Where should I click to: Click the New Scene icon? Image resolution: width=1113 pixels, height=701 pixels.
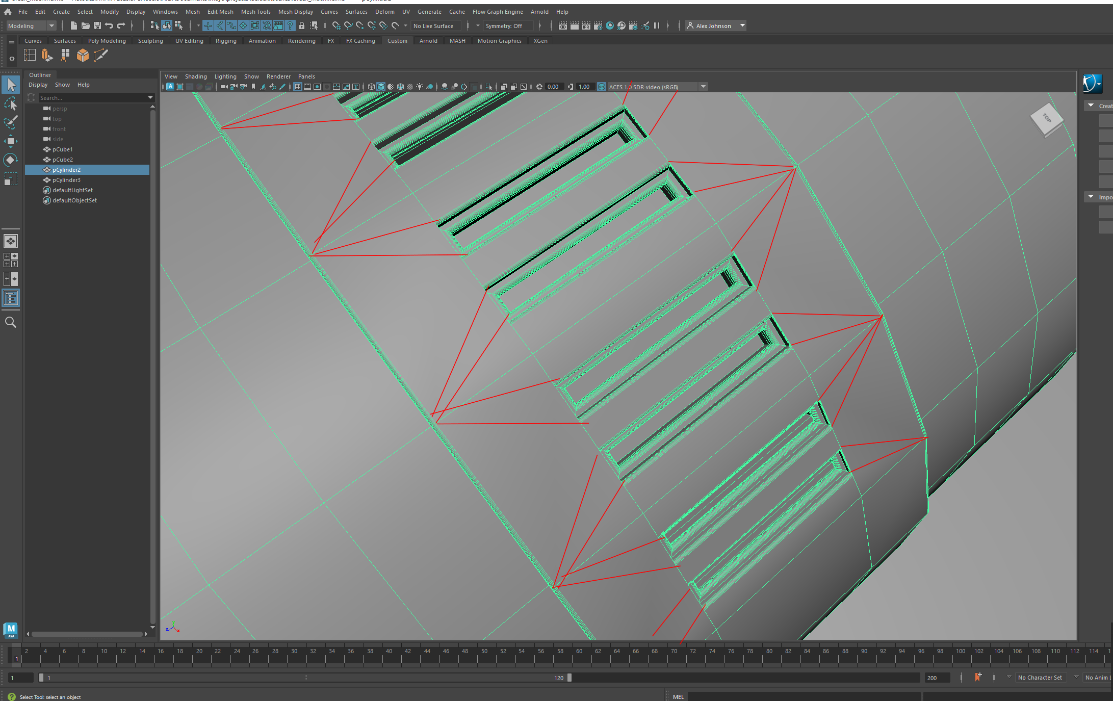click(73, 25)
